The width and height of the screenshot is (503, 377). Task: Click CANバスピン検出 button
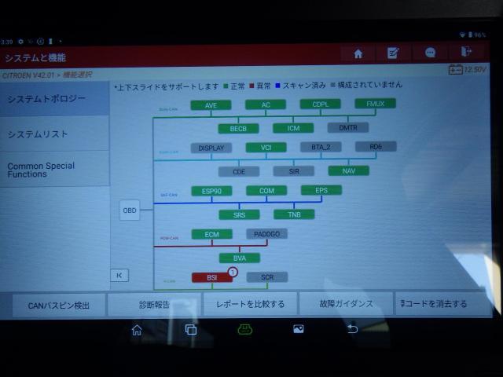coord(59,305)
